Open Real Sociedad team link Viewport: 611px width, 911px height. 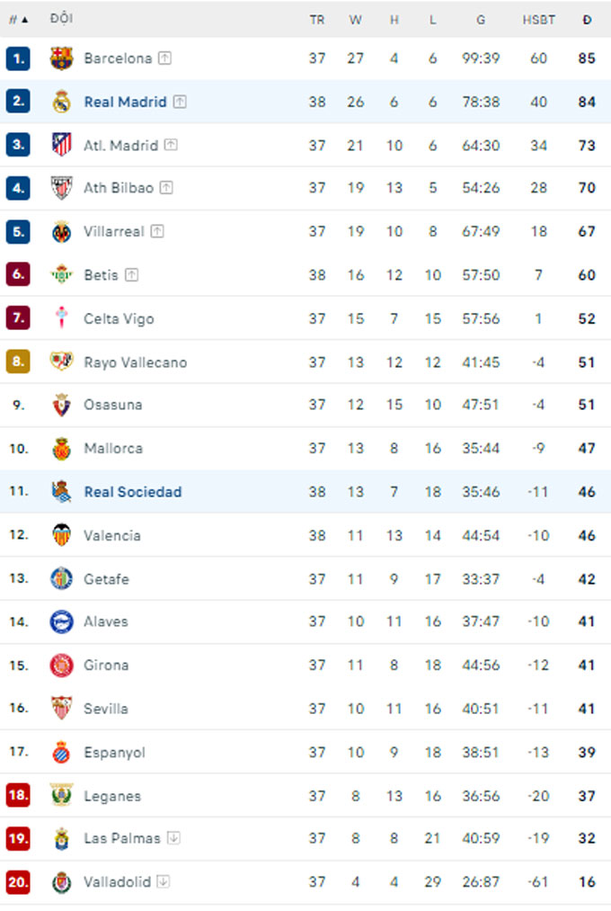tap(133, 492)
